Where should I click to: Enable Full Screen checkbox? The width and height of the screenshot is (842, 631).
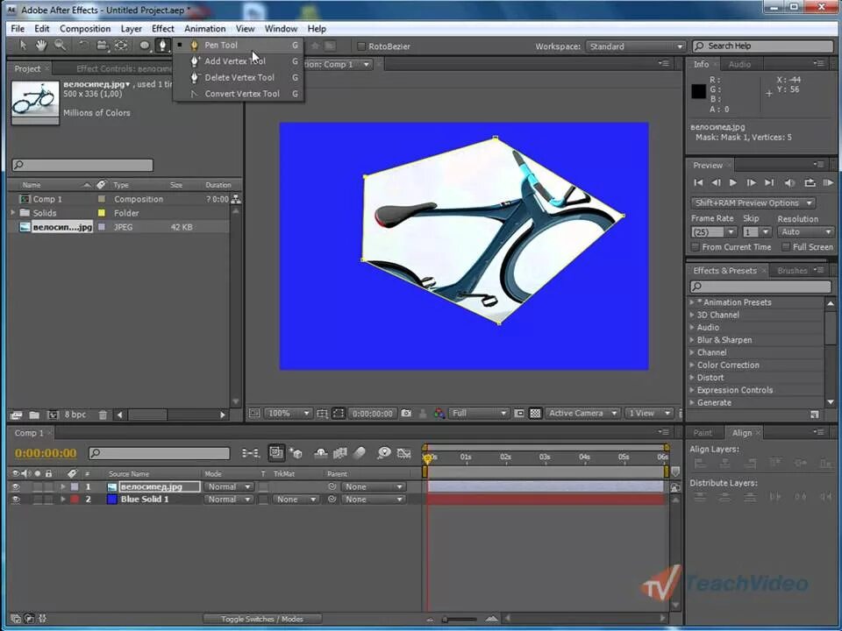(786, 247)
